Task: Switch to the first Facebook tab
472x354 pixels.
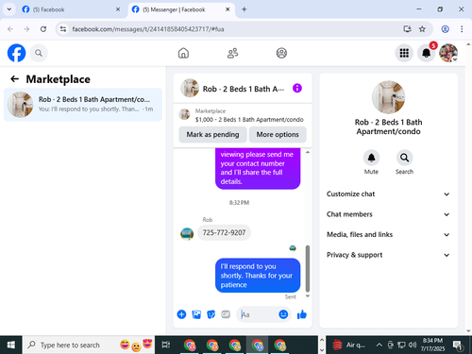Action: [71, 9]
